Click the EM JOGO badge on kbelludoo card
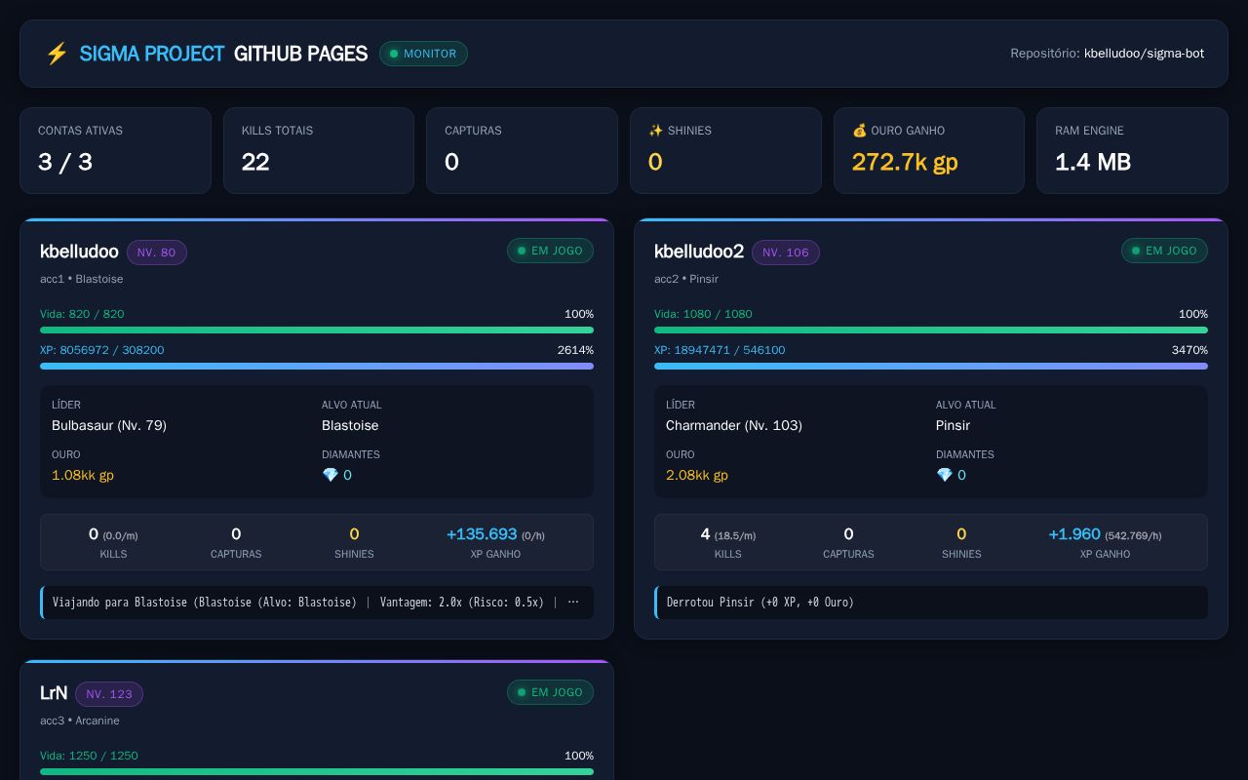This screenshot has height=780, width=1248. 550,251
